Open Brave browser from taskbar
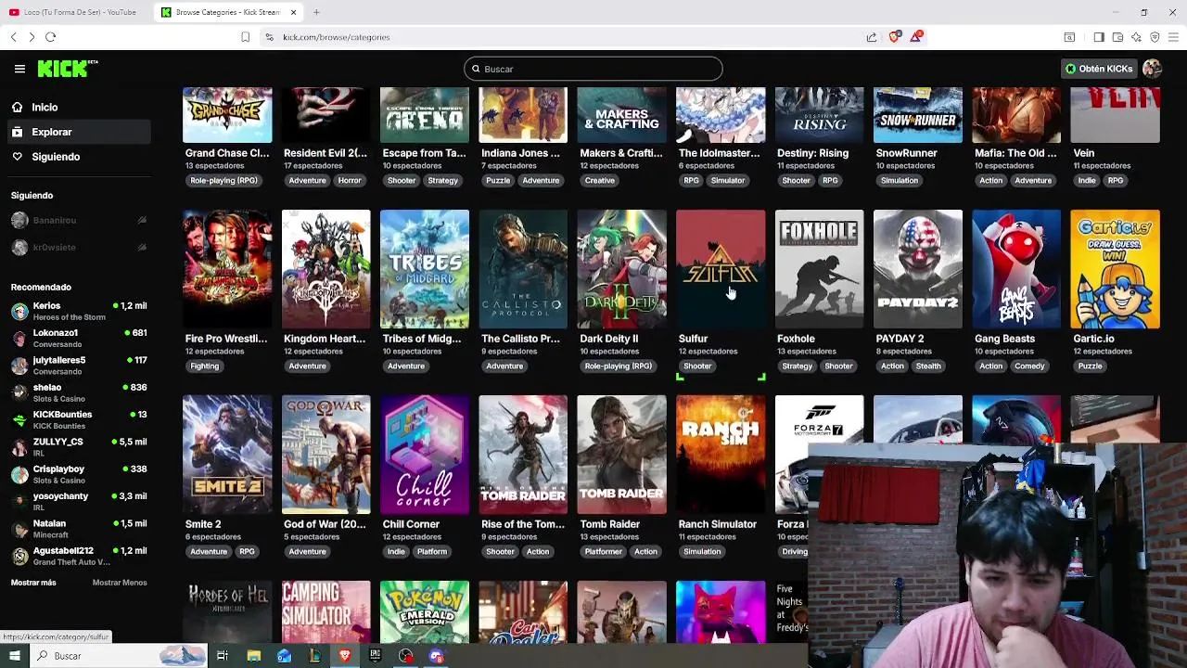This screenshot has height=668, width=1187. (345, 656)
